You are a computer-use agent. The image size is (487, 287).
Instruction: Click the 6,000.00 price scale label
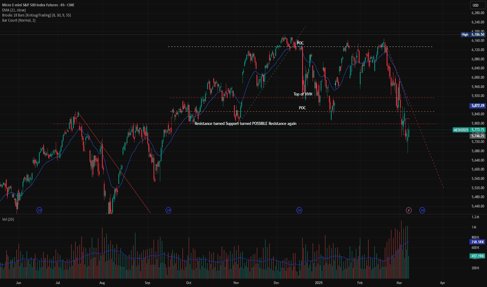tap(478, 77)
